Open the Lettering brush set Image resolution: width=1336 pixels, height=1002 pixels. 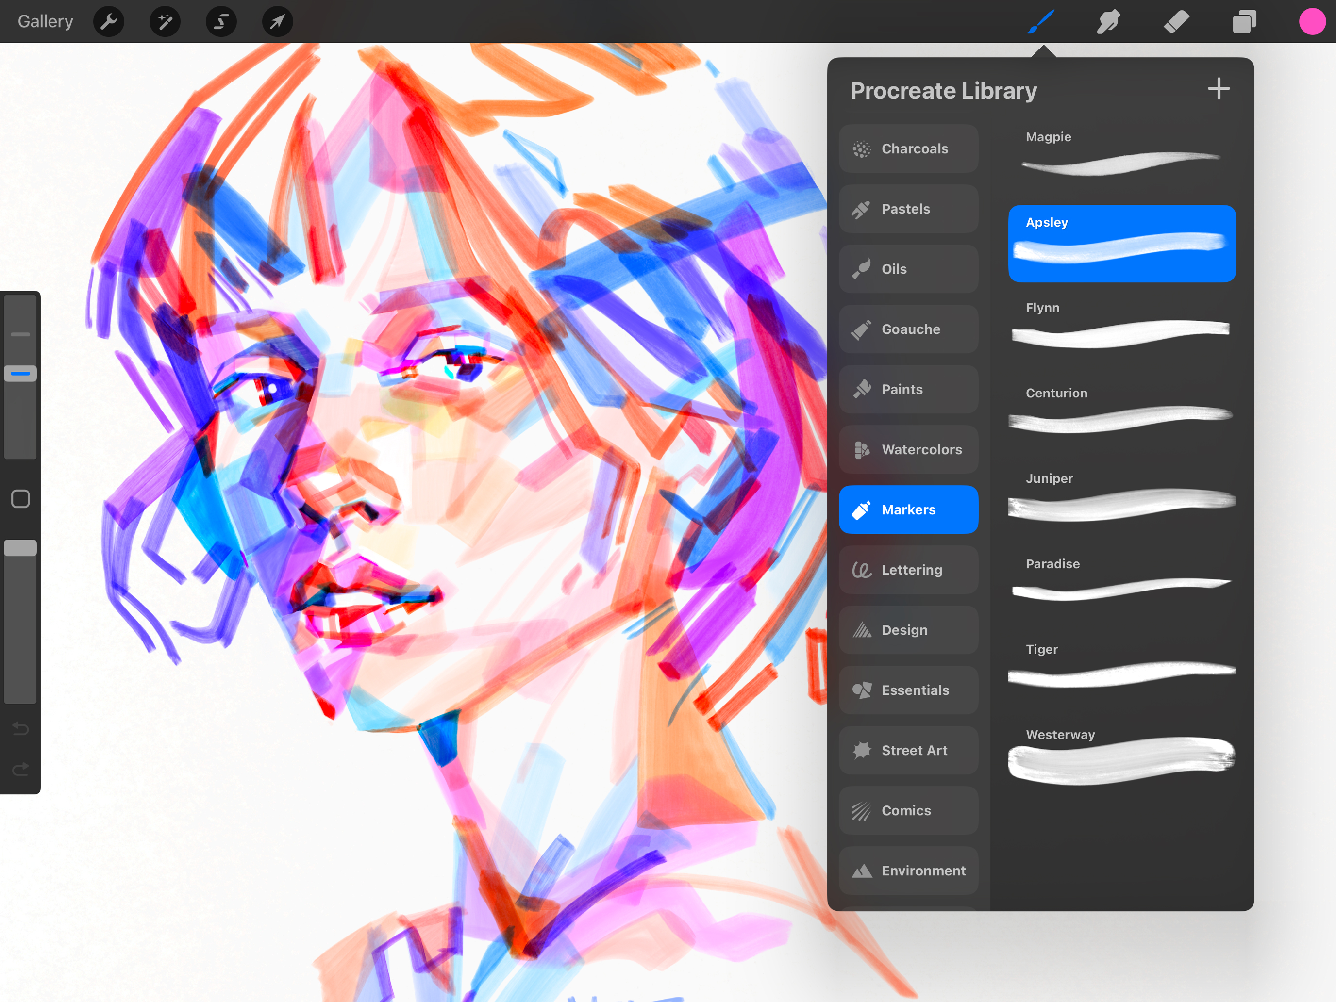tap(908, 570)
